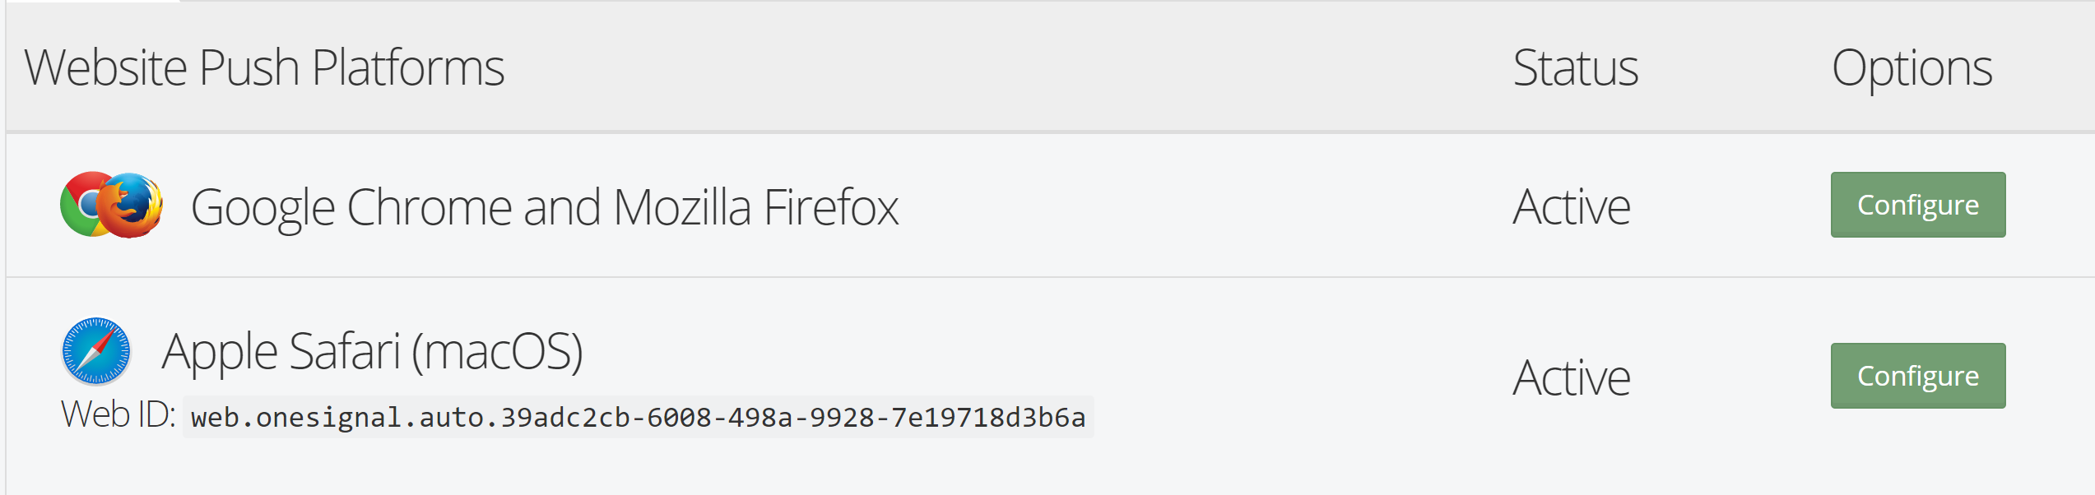Click the words Google Chrome in platform name
The image size is (2095, 495).
click(x=351, y=207)
